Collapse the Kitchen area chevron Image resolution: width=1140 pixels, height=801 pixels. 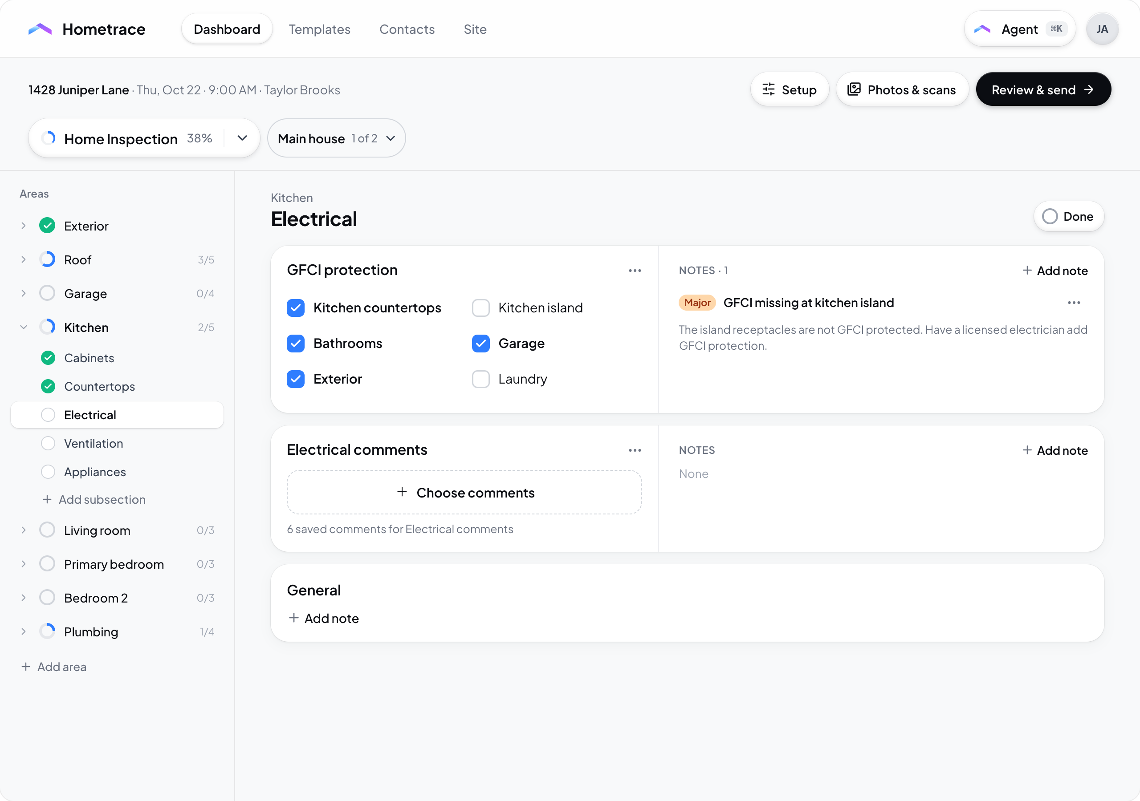23,327
